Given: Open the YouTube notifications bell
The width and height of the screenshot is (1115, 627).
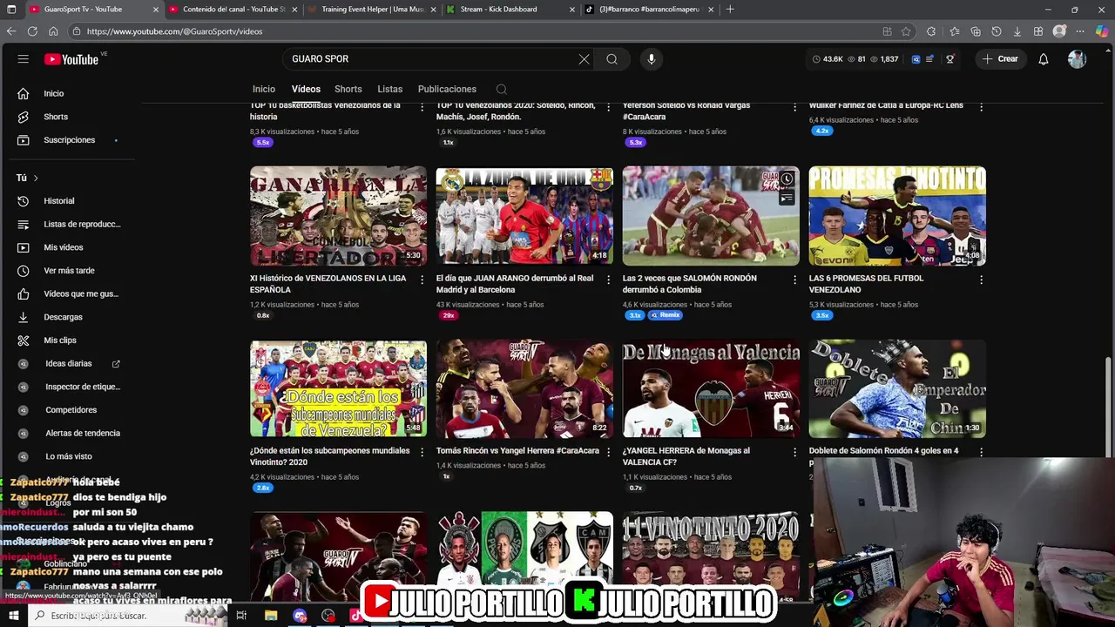Looking at the screenshot, I should pos(1043,59).
